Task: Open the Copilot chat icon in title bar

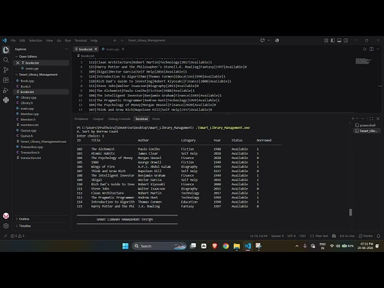Action: point(263,40)
